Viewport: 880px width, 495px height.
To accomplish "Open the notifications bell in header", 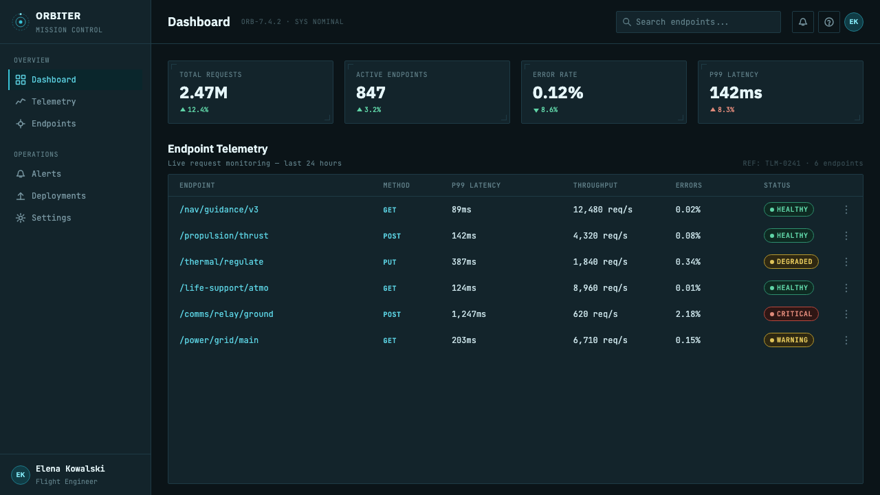I will (803, 22).
